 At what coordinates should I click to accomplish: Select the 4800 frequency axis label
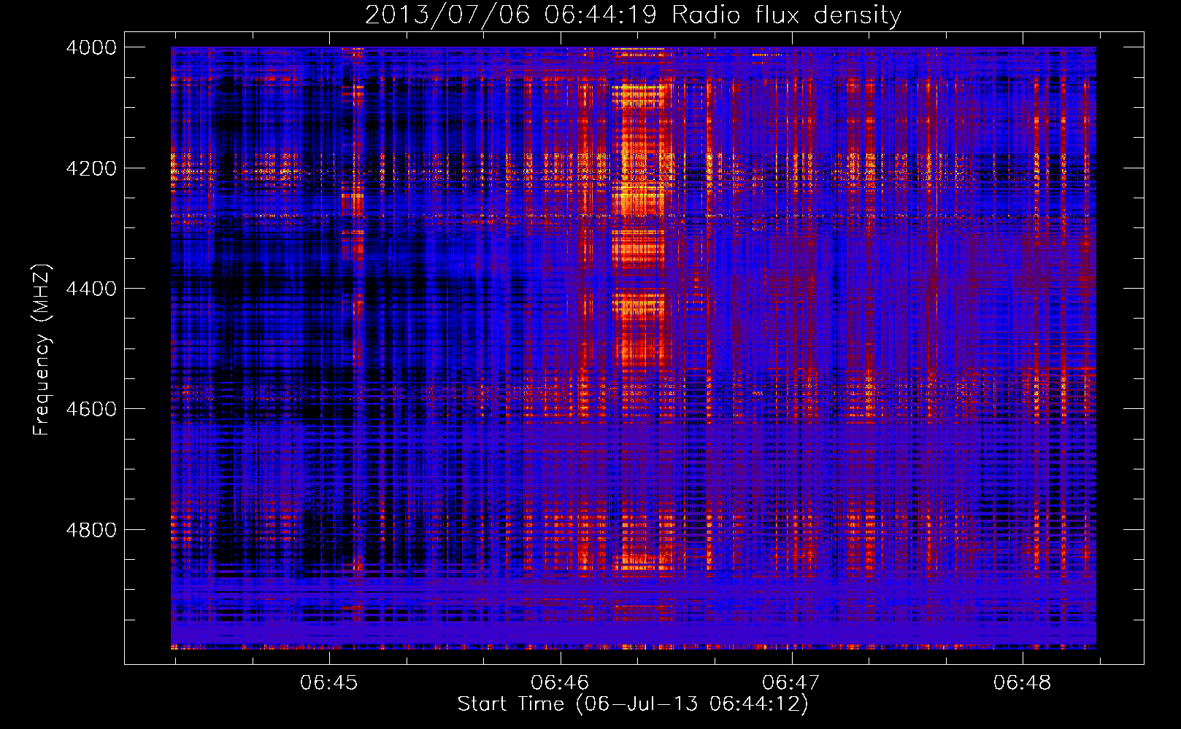91,530
